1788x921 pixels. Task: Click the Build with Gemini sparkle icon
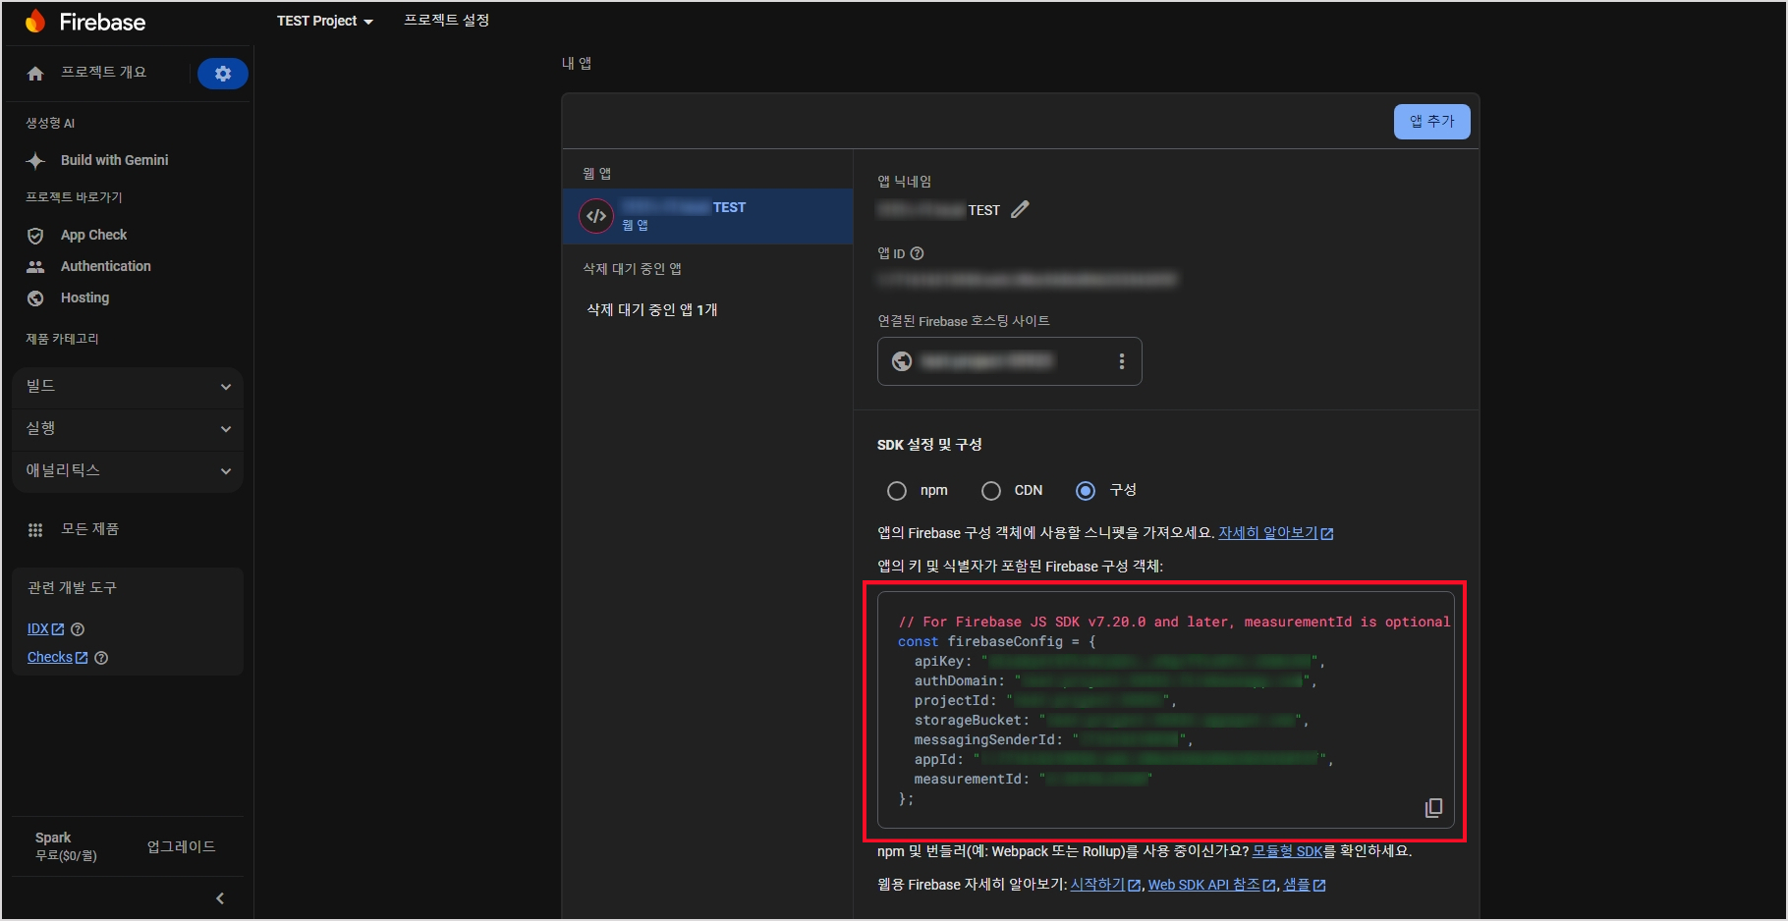(35, 160)
